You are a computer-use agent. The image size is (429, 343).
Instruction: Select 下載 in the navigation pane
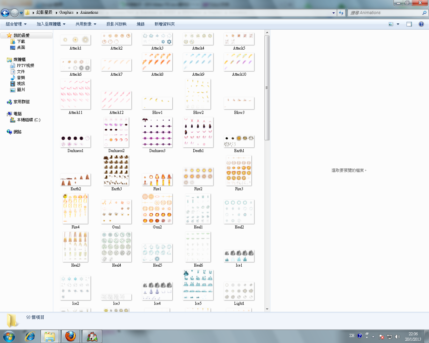(21, 42)
